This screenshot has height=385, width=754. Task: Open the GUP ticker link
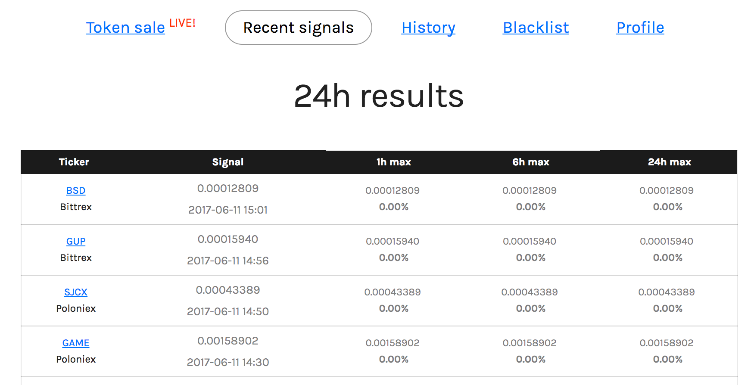pyautogui.click(x=76, y=241)
